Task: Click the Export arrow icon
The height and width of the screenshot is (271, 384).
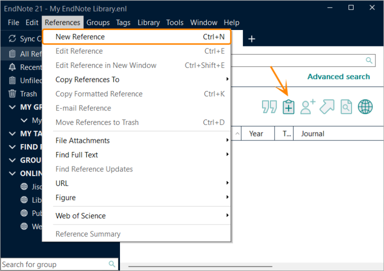Action: [327, 106]
